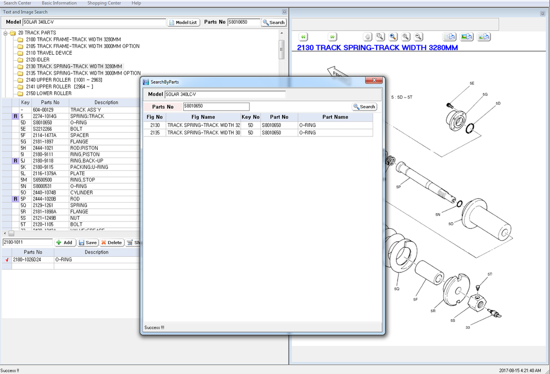Select part row 5S 2121-1249B NUT
The image size is (550, 374).
click(71, 218)
